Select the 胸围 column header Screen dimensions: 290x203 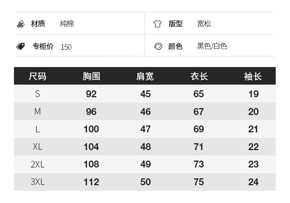(91, 76)
